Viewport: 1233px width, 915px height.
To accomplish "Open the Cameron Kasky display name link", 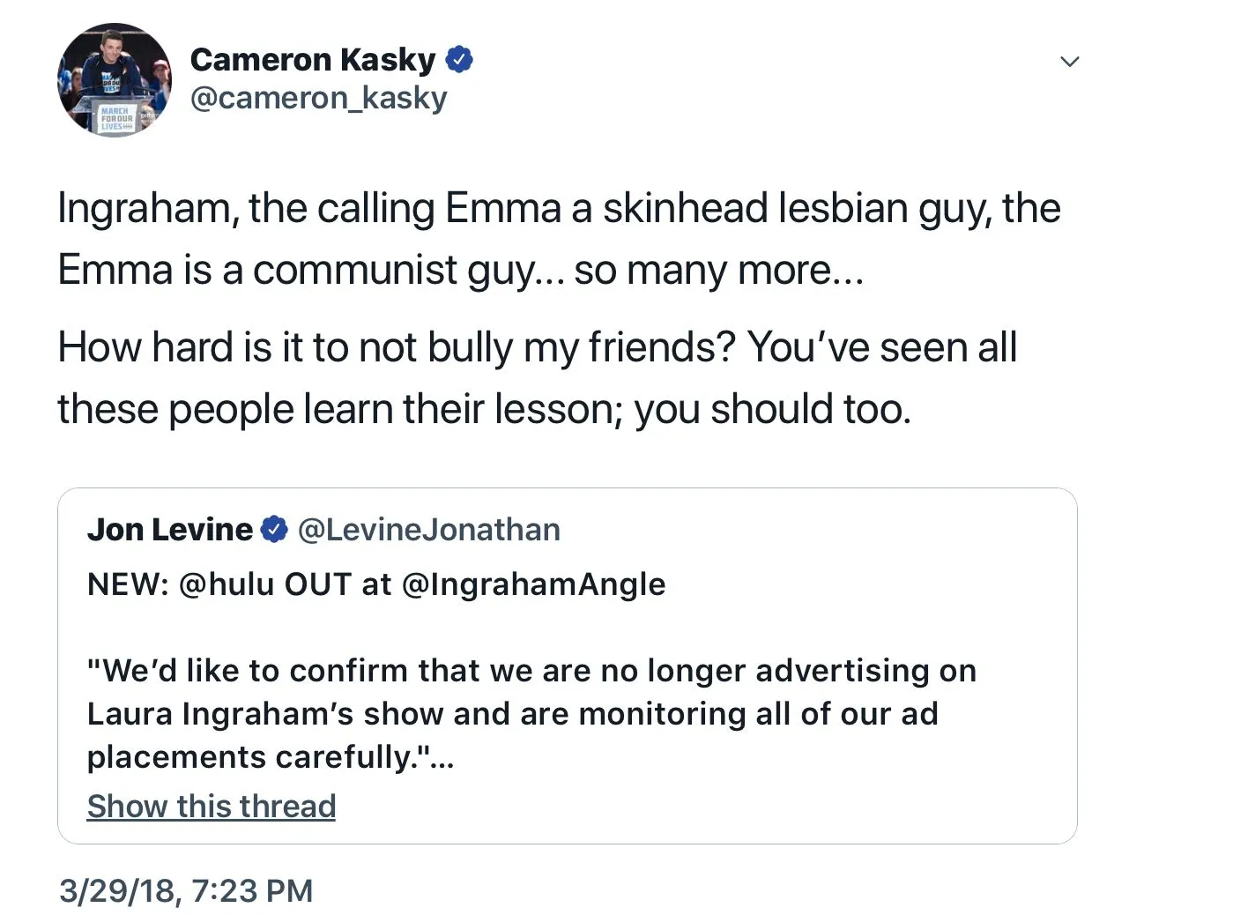I will [313, 60].
